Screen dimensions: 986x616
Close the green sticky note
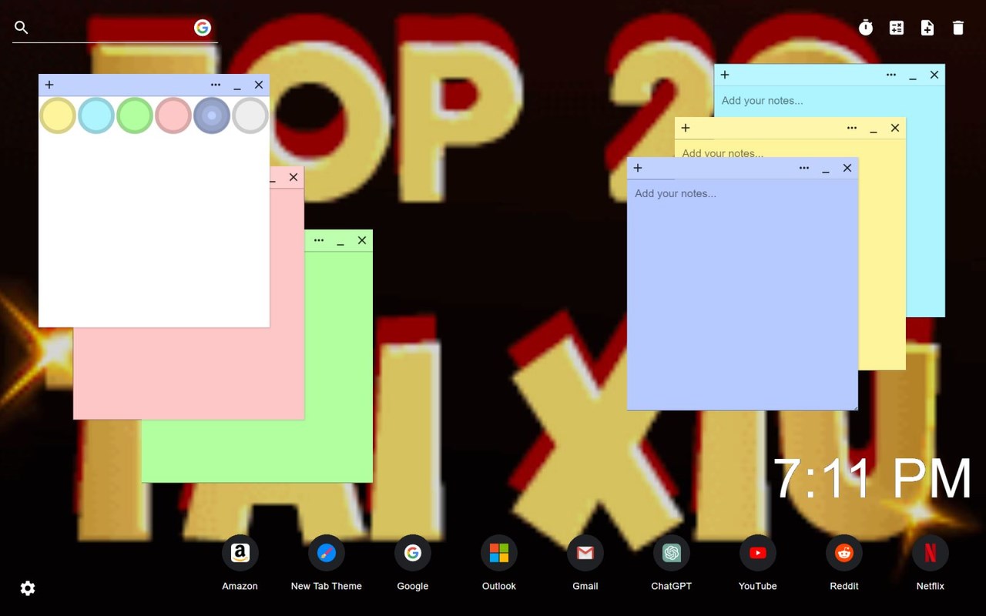pos(362,240)
